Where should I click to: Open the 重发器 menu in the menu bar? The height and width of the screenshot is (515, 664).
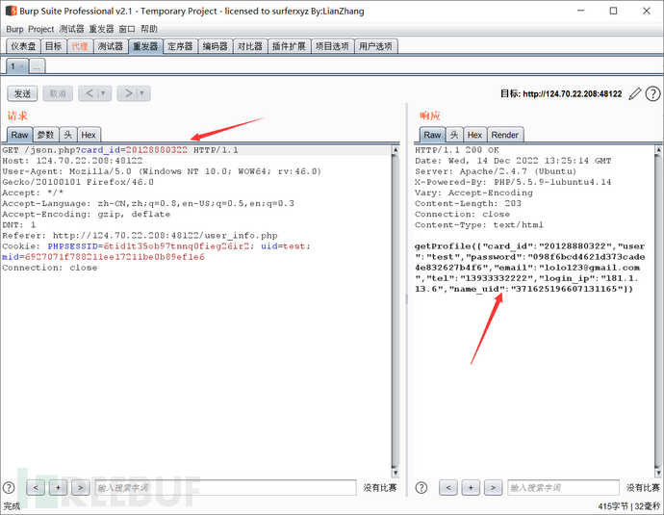(101, 29)
